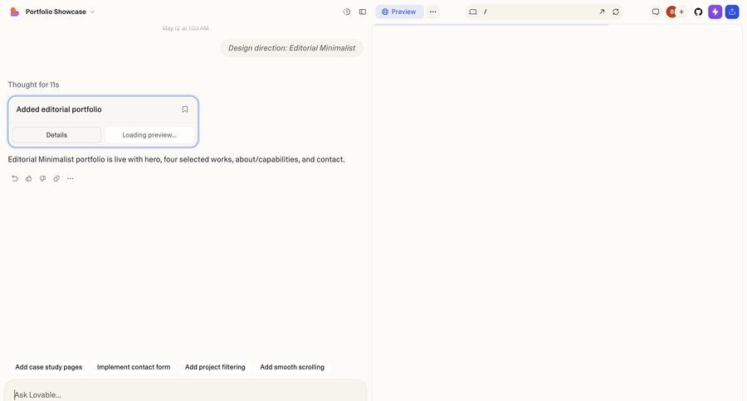Click the Loading preview button
The image size is (747, 401).
[x=149, y=135]
